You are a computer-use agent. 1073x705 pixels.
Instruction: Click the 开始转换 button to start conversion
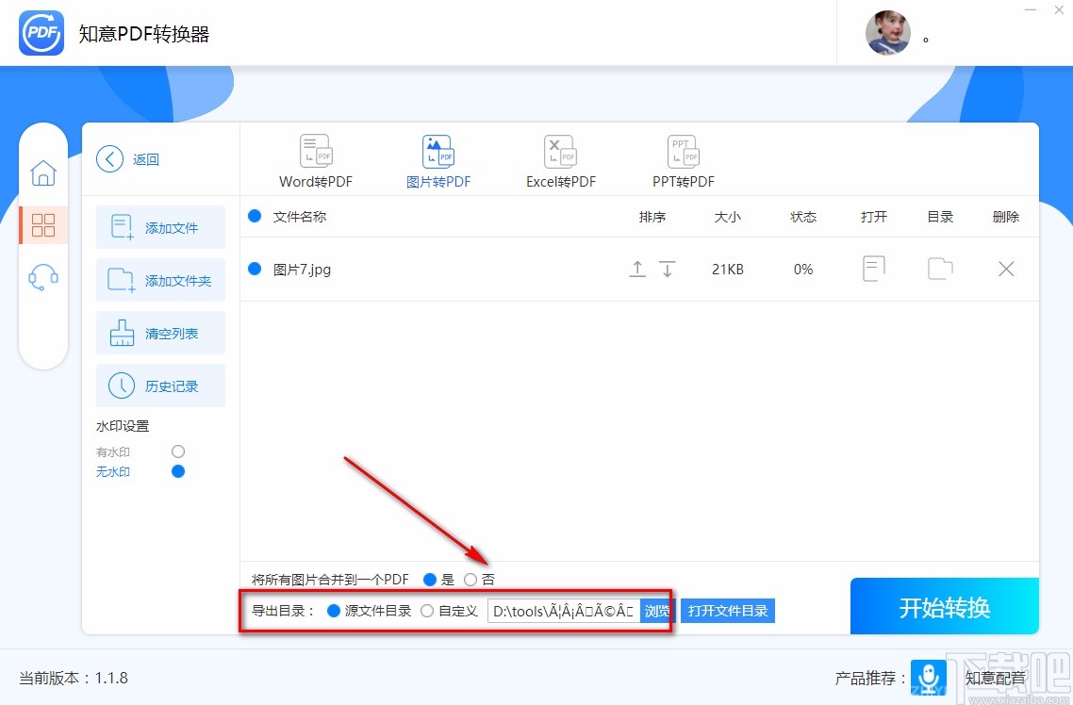(944, 606)
